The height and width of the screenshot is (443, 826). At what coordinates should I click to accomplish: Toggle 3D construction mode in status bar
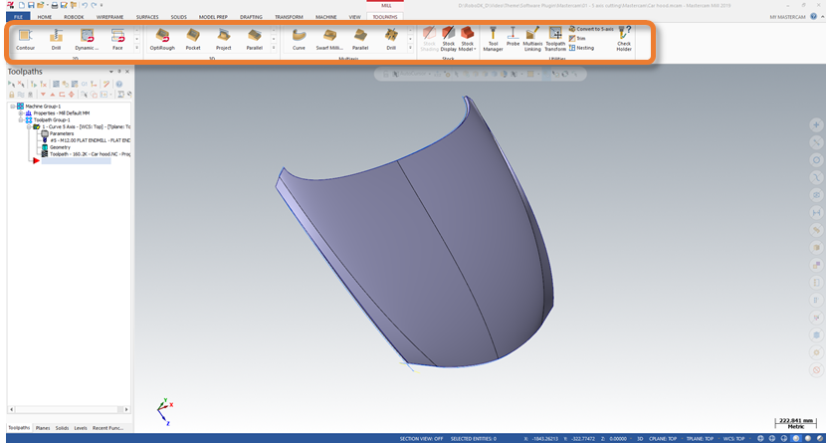tap(637, 438)
